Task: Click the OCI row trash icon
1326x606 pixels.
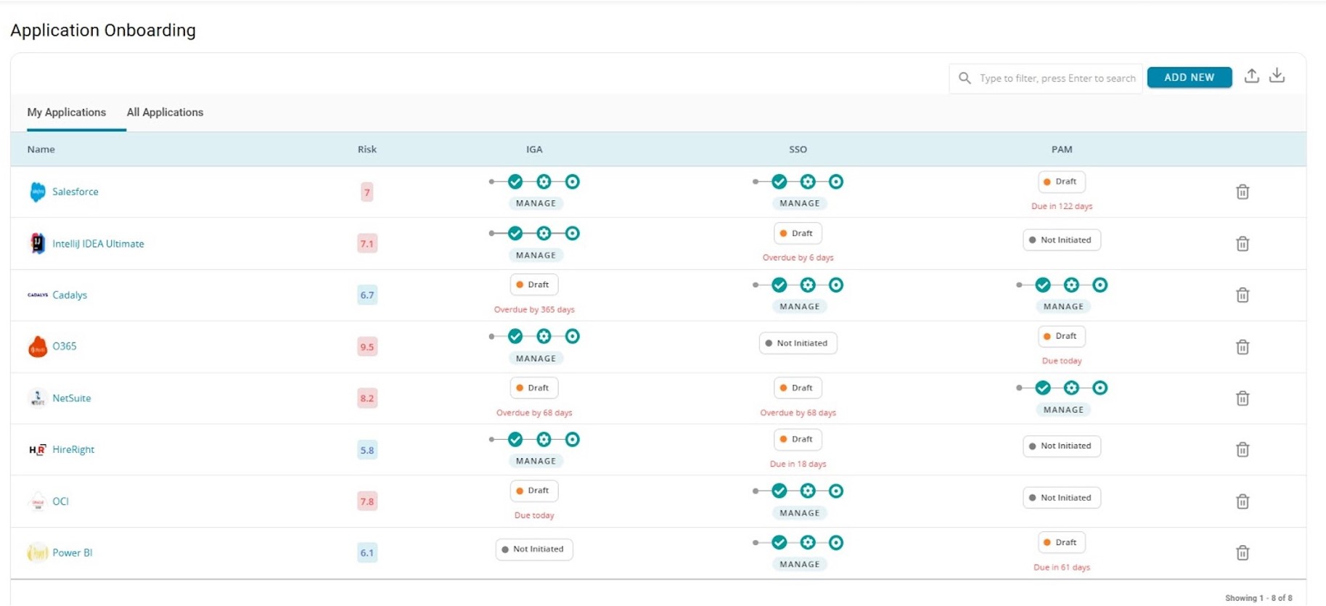Action: coord(1243,501)
